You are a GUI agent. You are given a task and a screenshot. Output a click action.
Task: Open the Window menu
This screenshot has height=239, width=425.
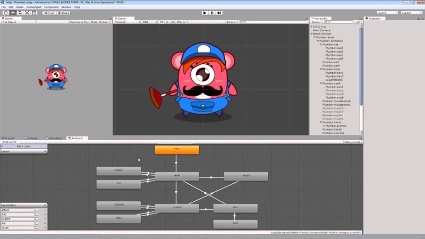click(66, 7)
